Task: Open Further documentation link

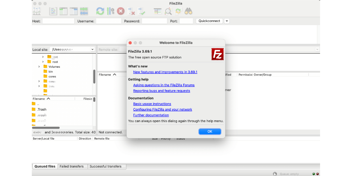Action: coord(151,115)
